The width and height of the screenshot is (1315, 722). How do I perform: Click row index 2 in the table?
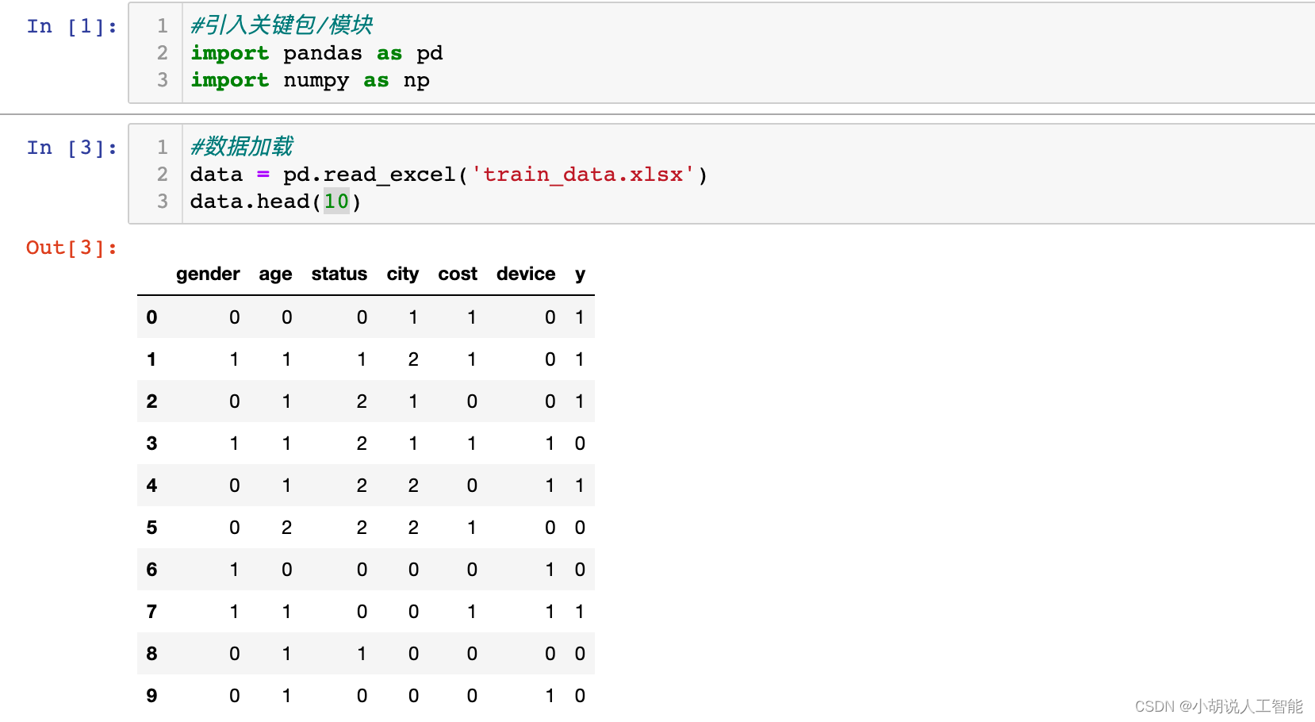(x=151, y=401)
